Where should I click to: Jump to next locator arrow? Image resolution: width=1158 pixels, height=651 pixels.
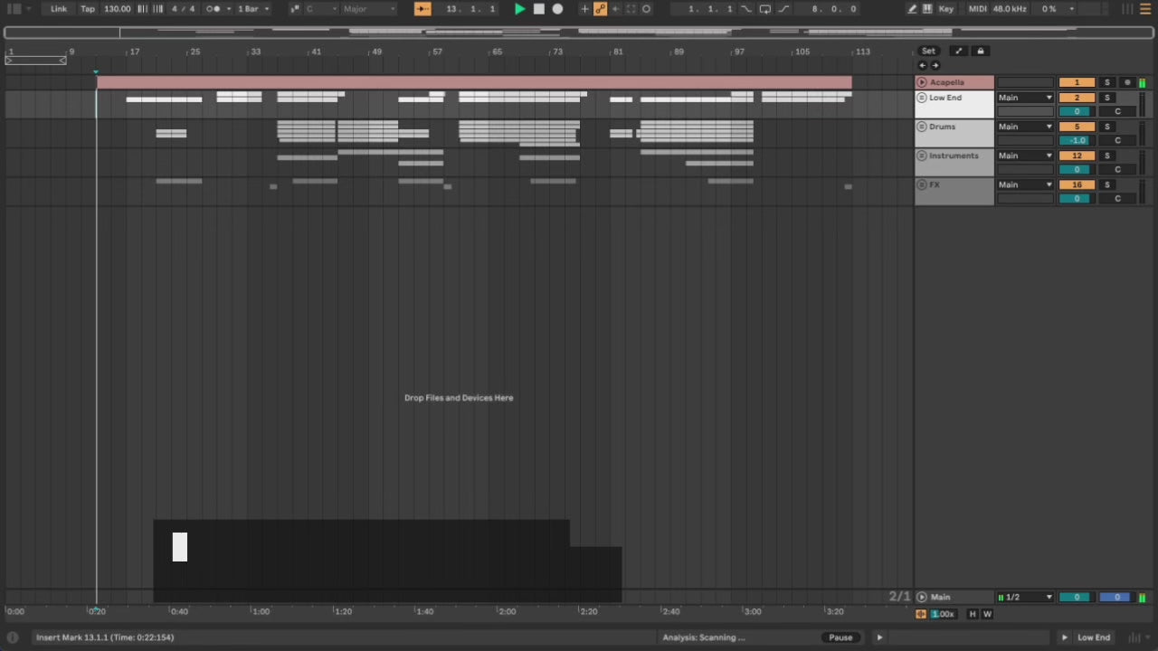pos(935,65)
